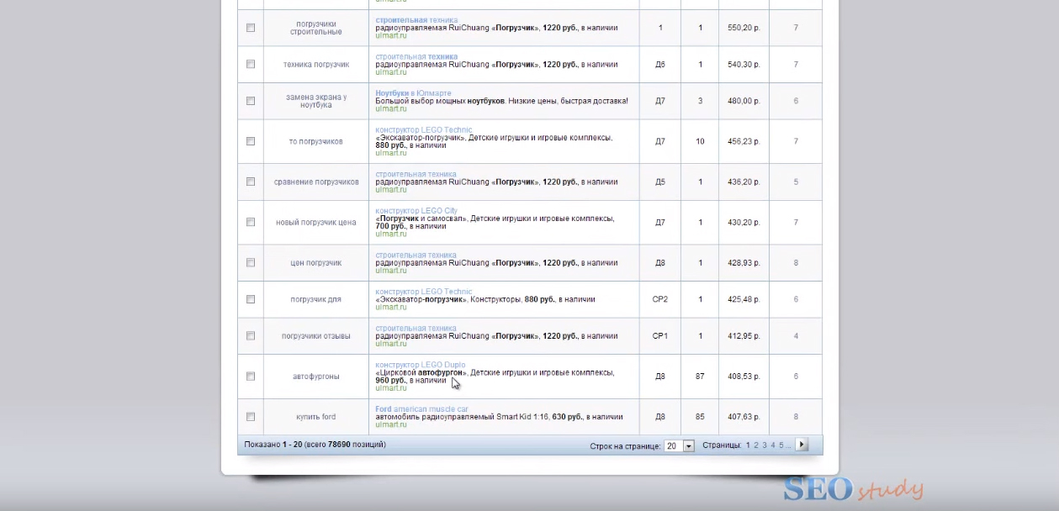
Task: Check the box for "погрузчики строительные" row
Action: [251, 28]
